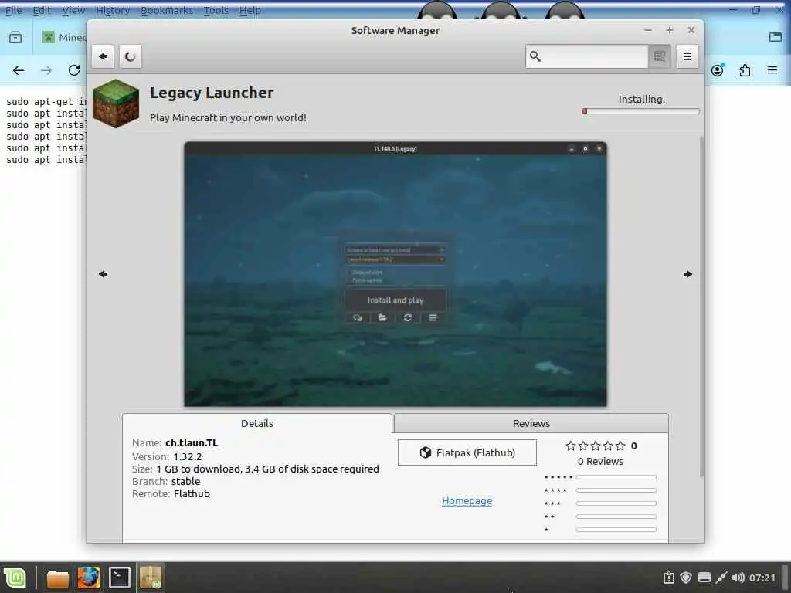Open the Homepage link
The height and width of the screenshot is (593, 791).
click(x=467, y=500)
